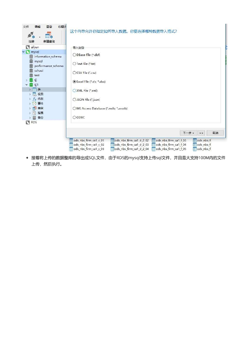The width and height of the screenshot is (249, 353).
Task: Collapse the tjj1 database node
Action: pos(26,85)
